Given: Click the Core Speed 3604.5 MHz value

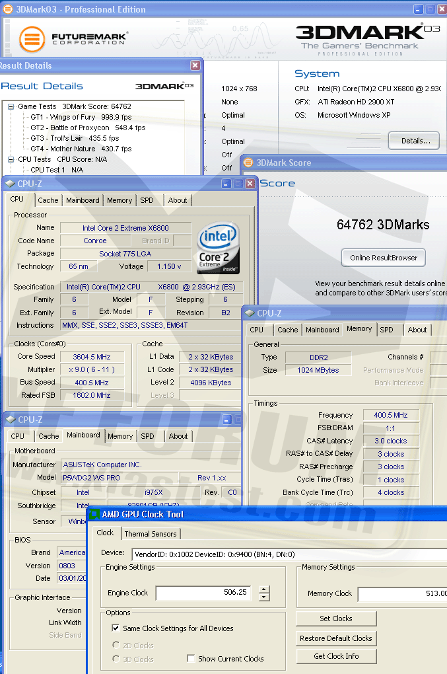Looking at the screenshot, I should pos(92,357).
